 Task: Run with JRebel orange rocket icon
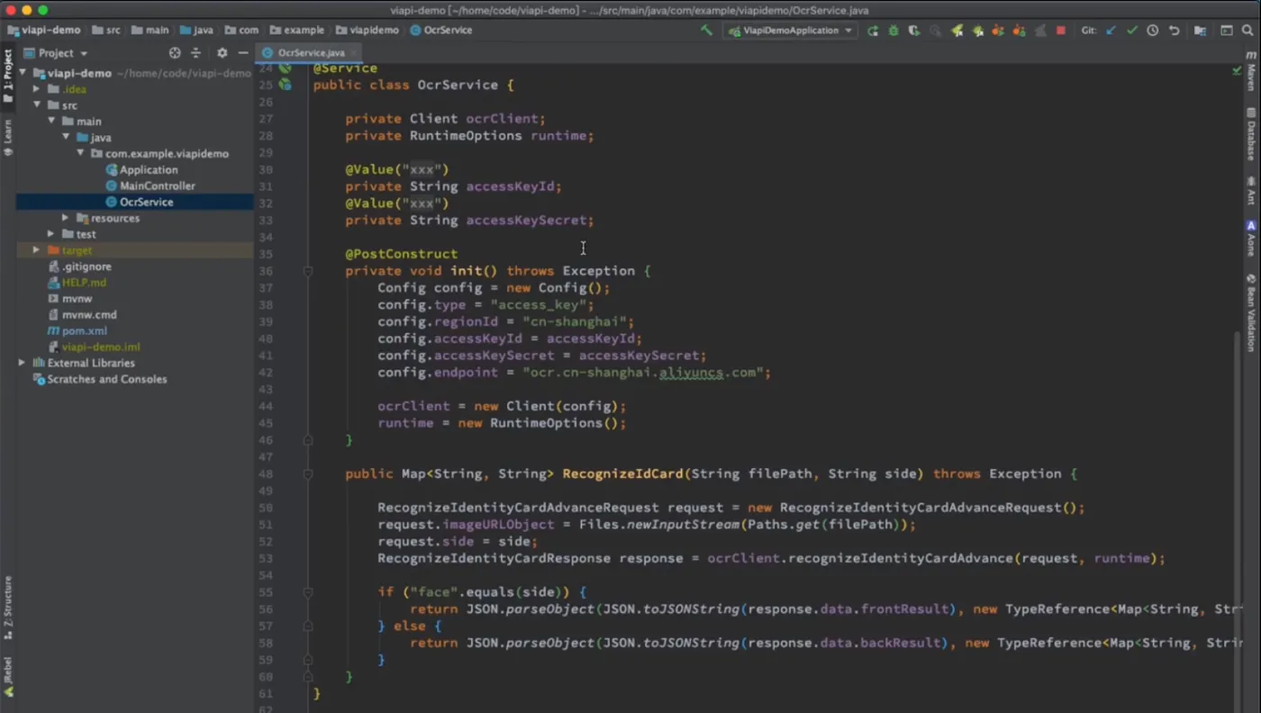tap(998, 30)
